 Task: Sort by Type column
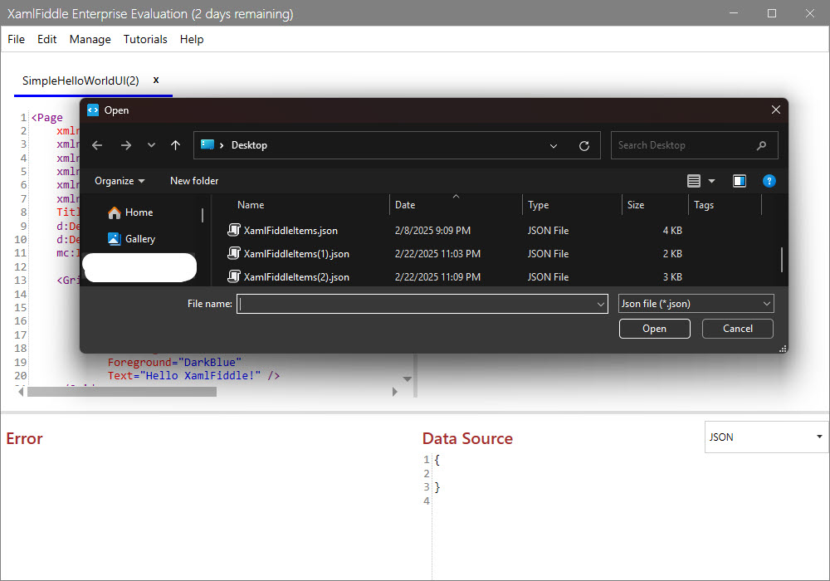click(539, 205)
